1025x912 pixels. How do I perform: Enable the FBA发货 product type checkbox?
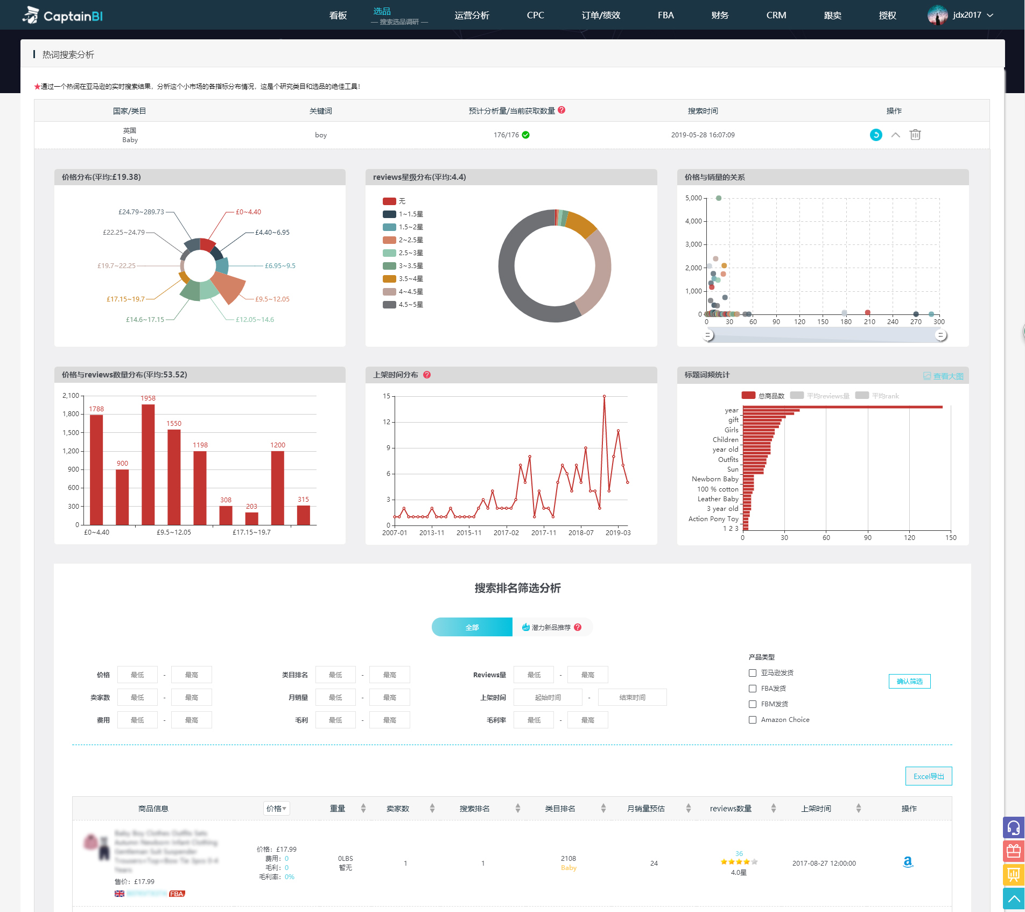coord(753,689)
